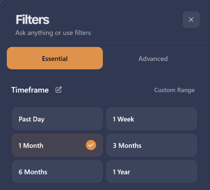Click the Timeframe section heading
Viewport: 210px width, 190px height.
point(30,90)
